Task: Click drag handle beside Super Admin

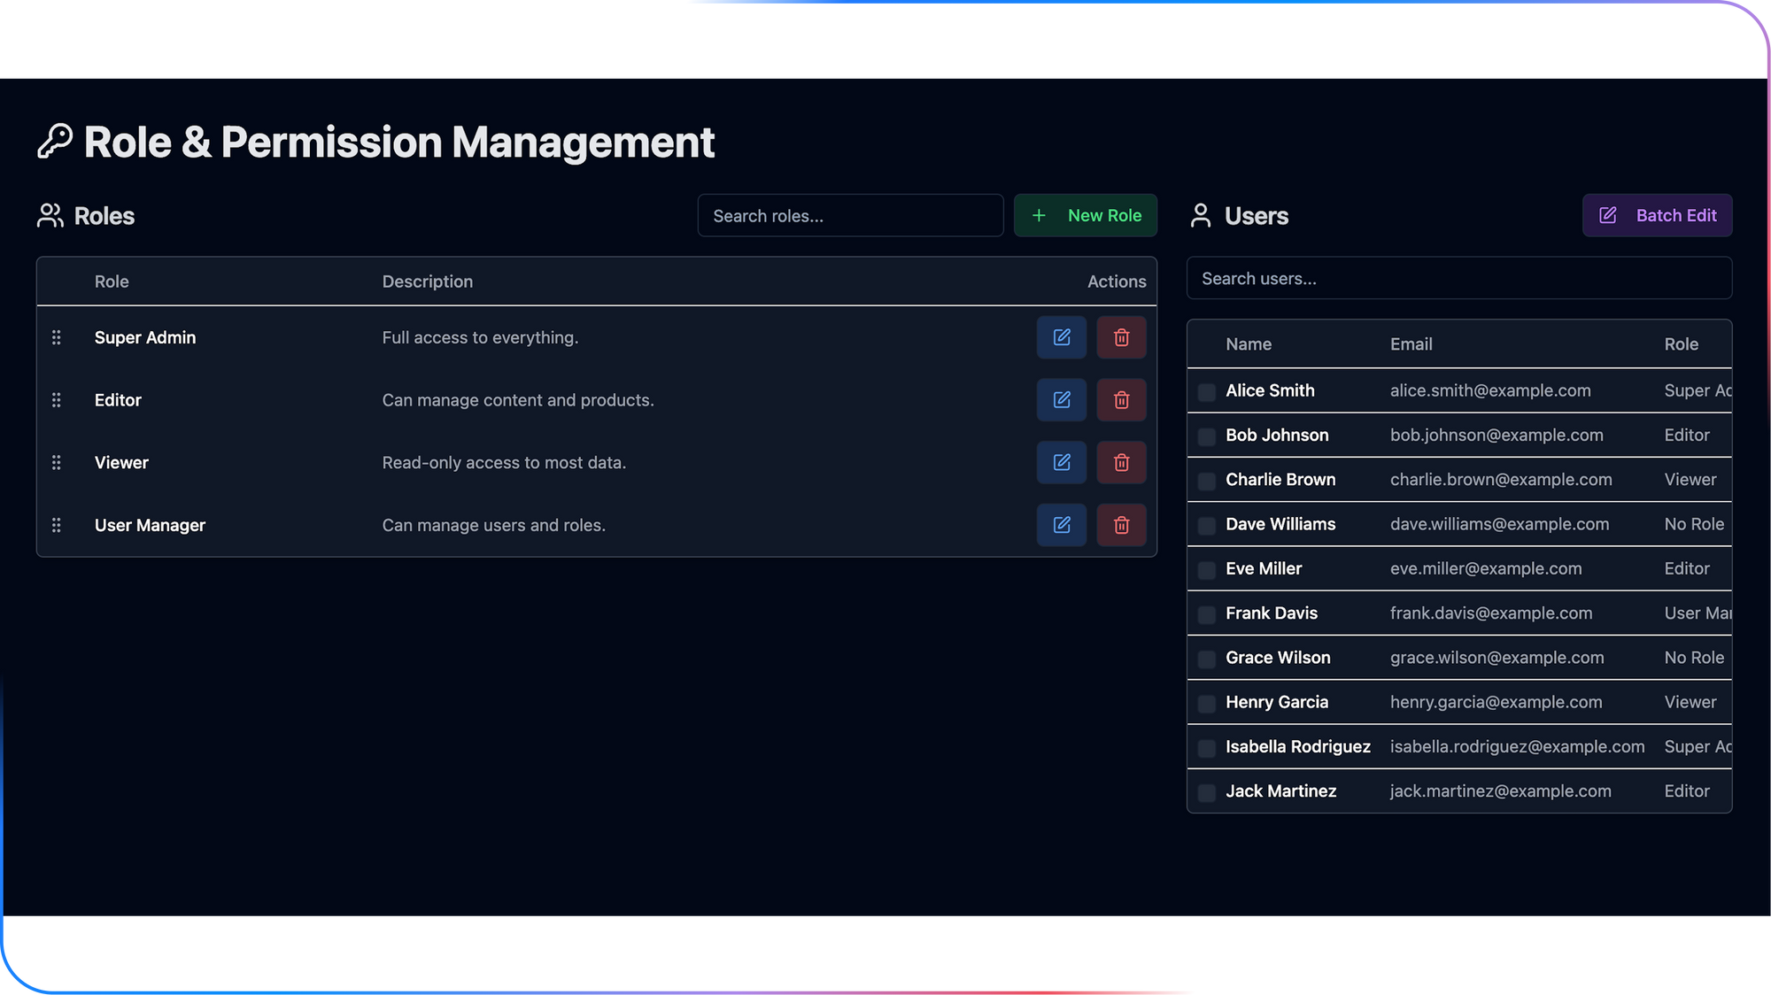Action: (57, 337)
